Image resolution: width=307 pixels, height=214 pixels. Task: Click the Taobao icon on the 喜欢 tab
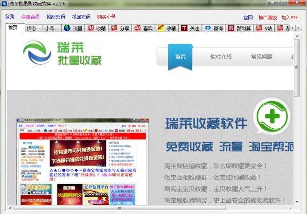pyautogui.click(x=137, y=28)
